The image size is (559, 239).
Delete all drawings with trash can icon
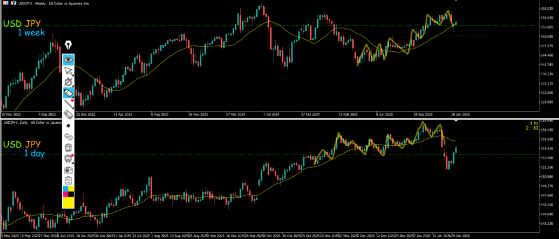pyautogui.click(x=69, y=147)
